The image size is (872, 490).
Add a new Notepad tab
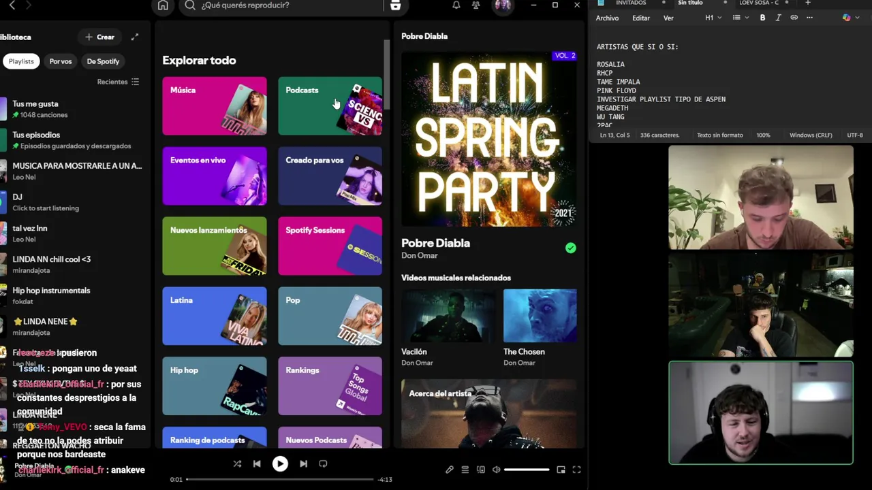[x=808, y=3]
